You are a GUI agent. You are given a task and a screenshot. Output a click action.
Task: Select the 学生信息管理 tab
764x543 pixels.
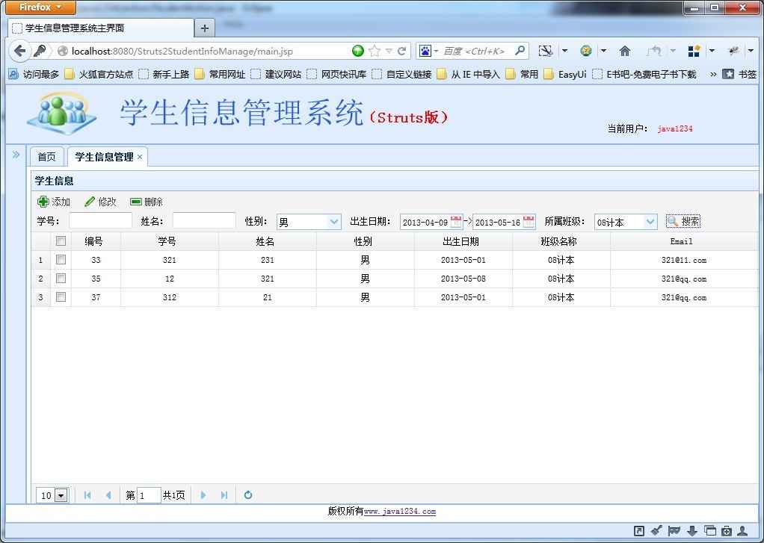click(x=104, y=157)
